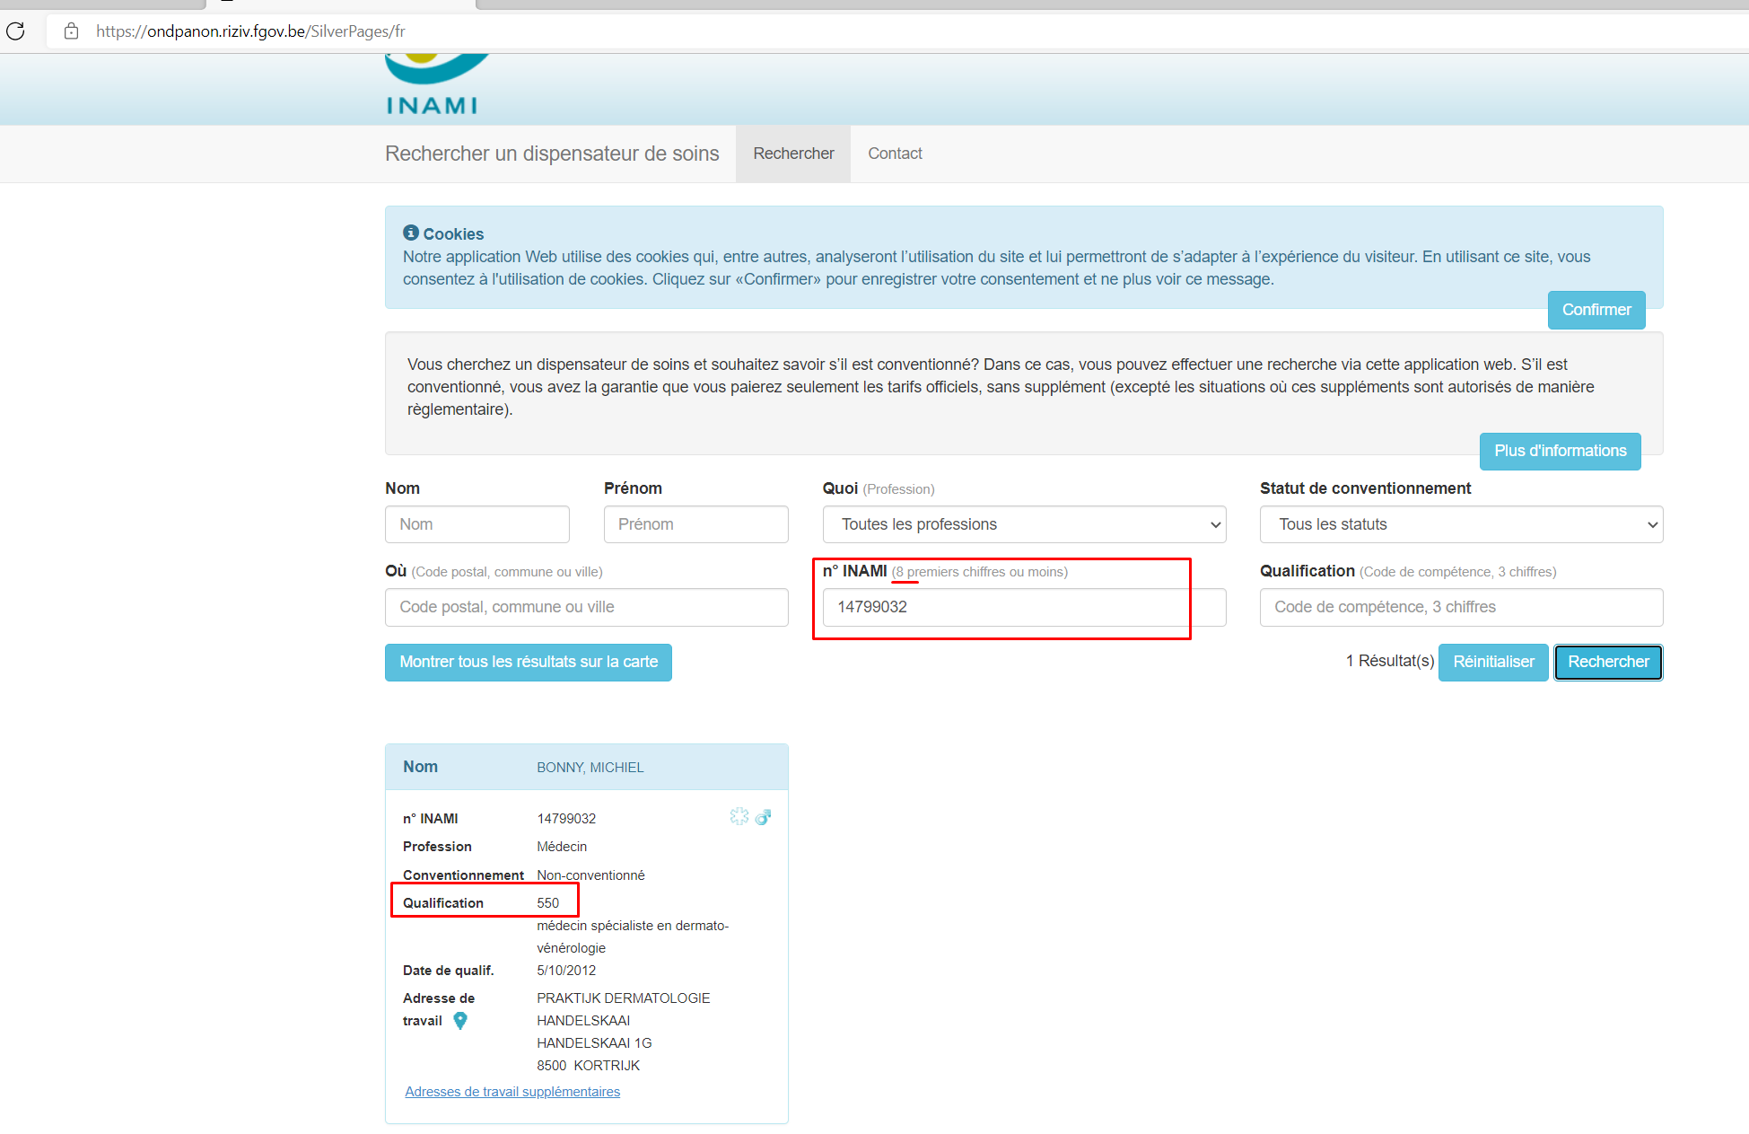
Task: Expand the Statut de conventionnement dropdown
Action: coord(1460,524)
